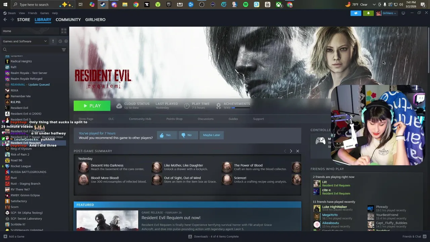Screen dimensions: 430x242
Task: Open the GIRLHERO profile tab
Action: (95, 19)
